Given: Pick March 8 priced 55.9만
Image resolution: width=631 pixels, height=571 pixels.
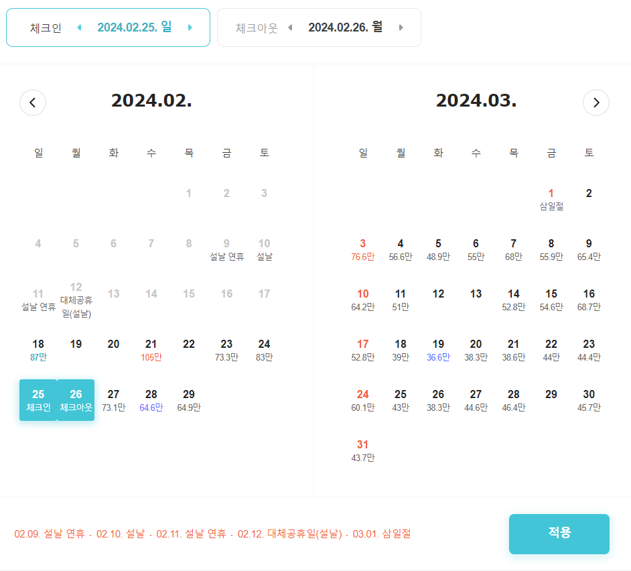Looking at the screenshot, I should 551,249.
